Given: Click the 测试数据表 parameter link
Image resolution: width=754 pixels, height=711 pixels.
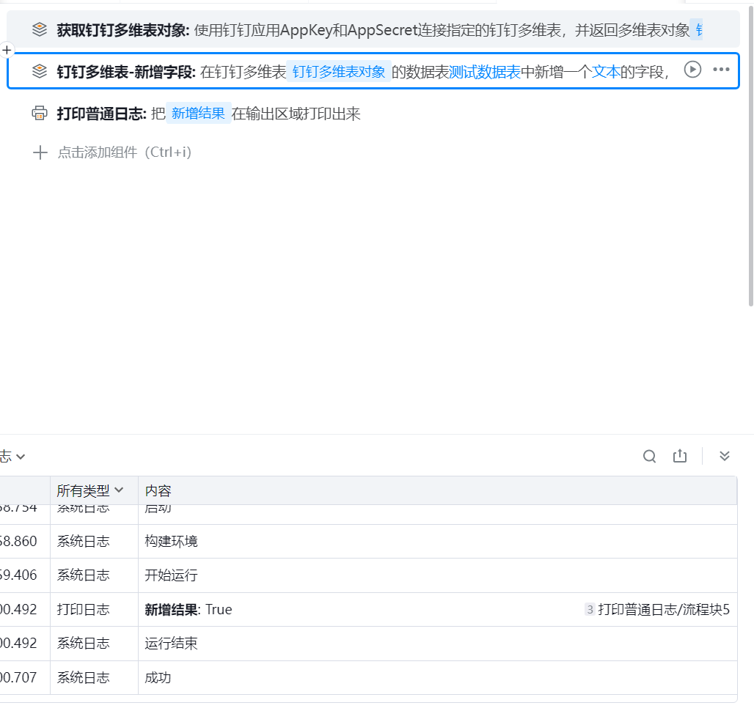Looking at the screenshot, I should pos(485,71).
